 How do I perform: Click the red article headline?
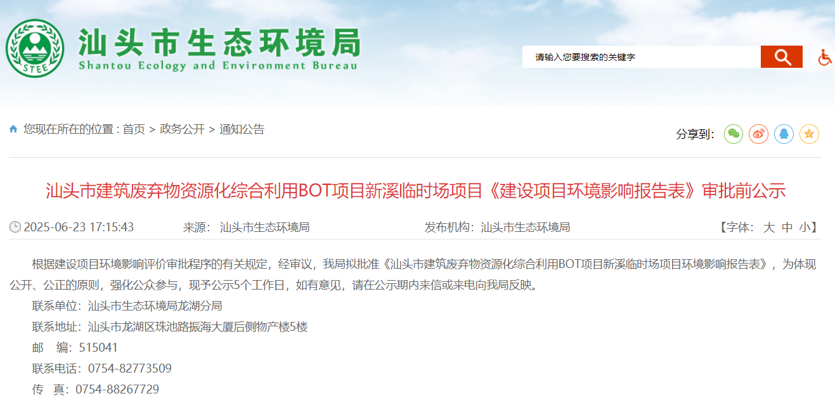(415, 191)
